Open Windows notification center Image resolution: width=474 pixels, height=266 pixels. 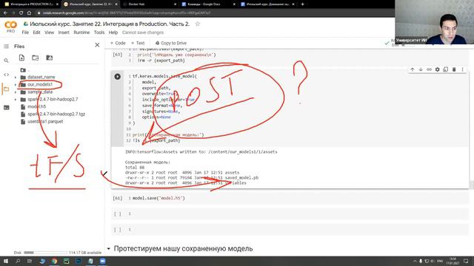pyautogui.click(x=466, y=261)
